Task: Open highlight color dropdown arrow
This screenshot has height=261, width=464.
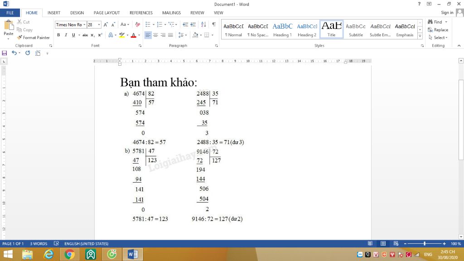Action: (x=127, y=35)
